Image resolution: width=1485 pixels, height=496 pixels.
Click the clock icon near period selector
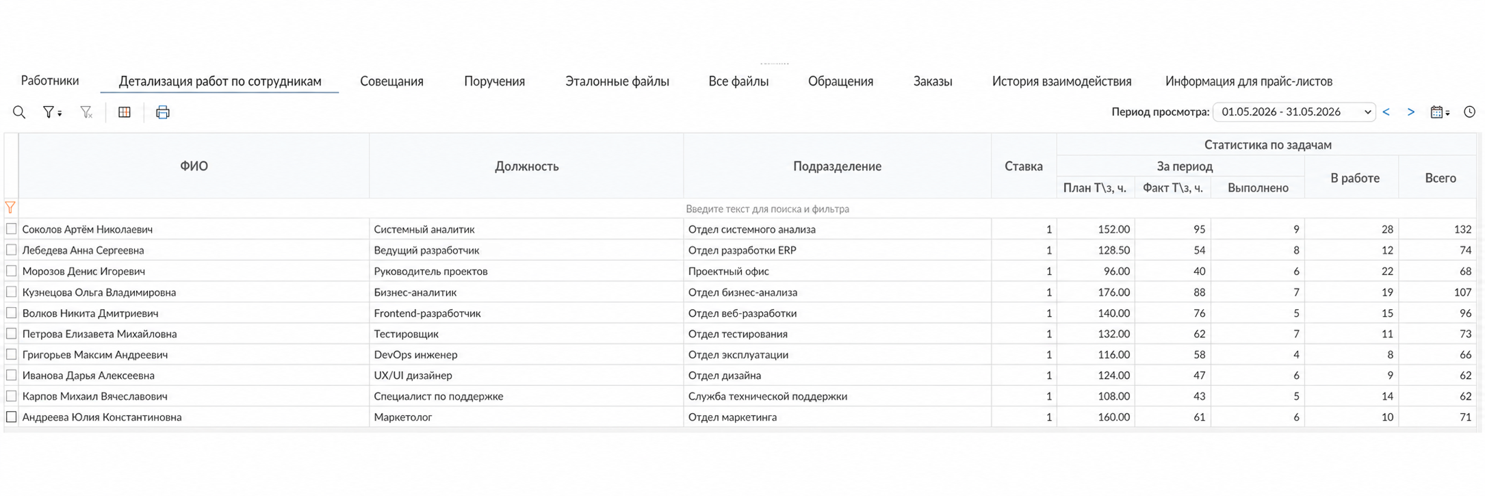pyautogui.click(x=1470, y=112)
